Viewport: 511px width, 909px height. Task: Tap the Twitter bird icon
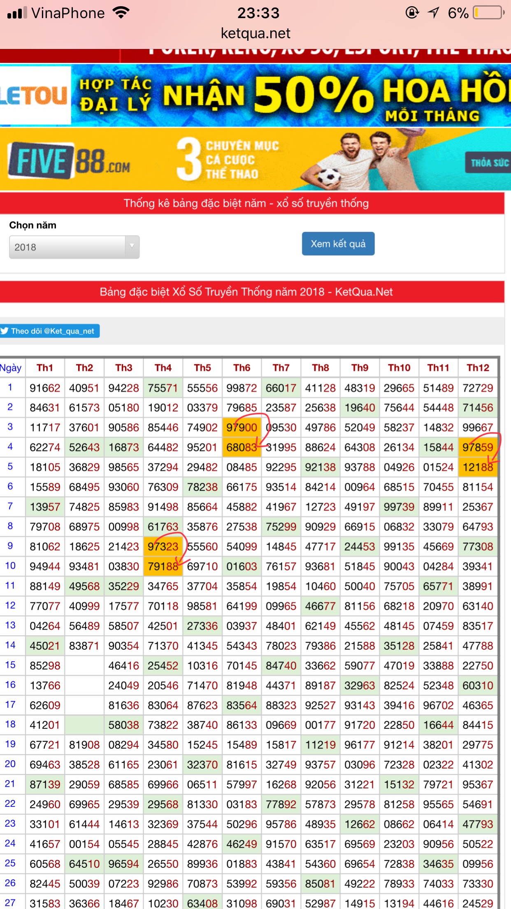[5, 331]
